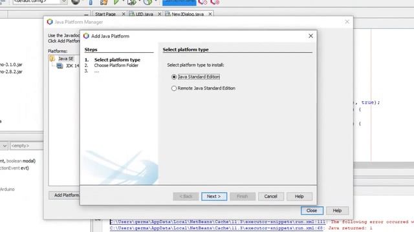
Task: Close the Java Platform Manager window with the X
Action: click(347, 22)
